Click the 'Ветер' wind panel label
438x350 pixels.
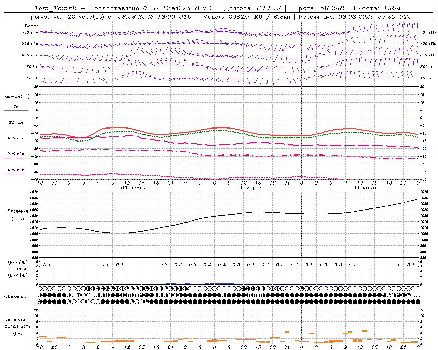point(32,26)
